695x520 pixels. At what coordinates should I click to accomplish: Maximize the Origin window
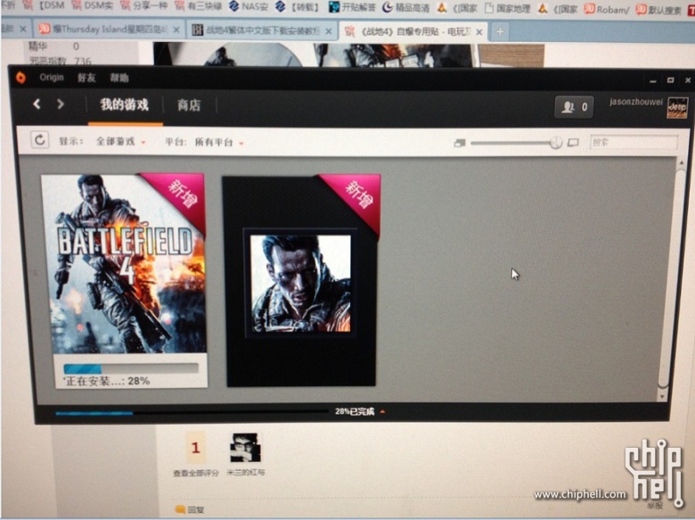[671, 80]
